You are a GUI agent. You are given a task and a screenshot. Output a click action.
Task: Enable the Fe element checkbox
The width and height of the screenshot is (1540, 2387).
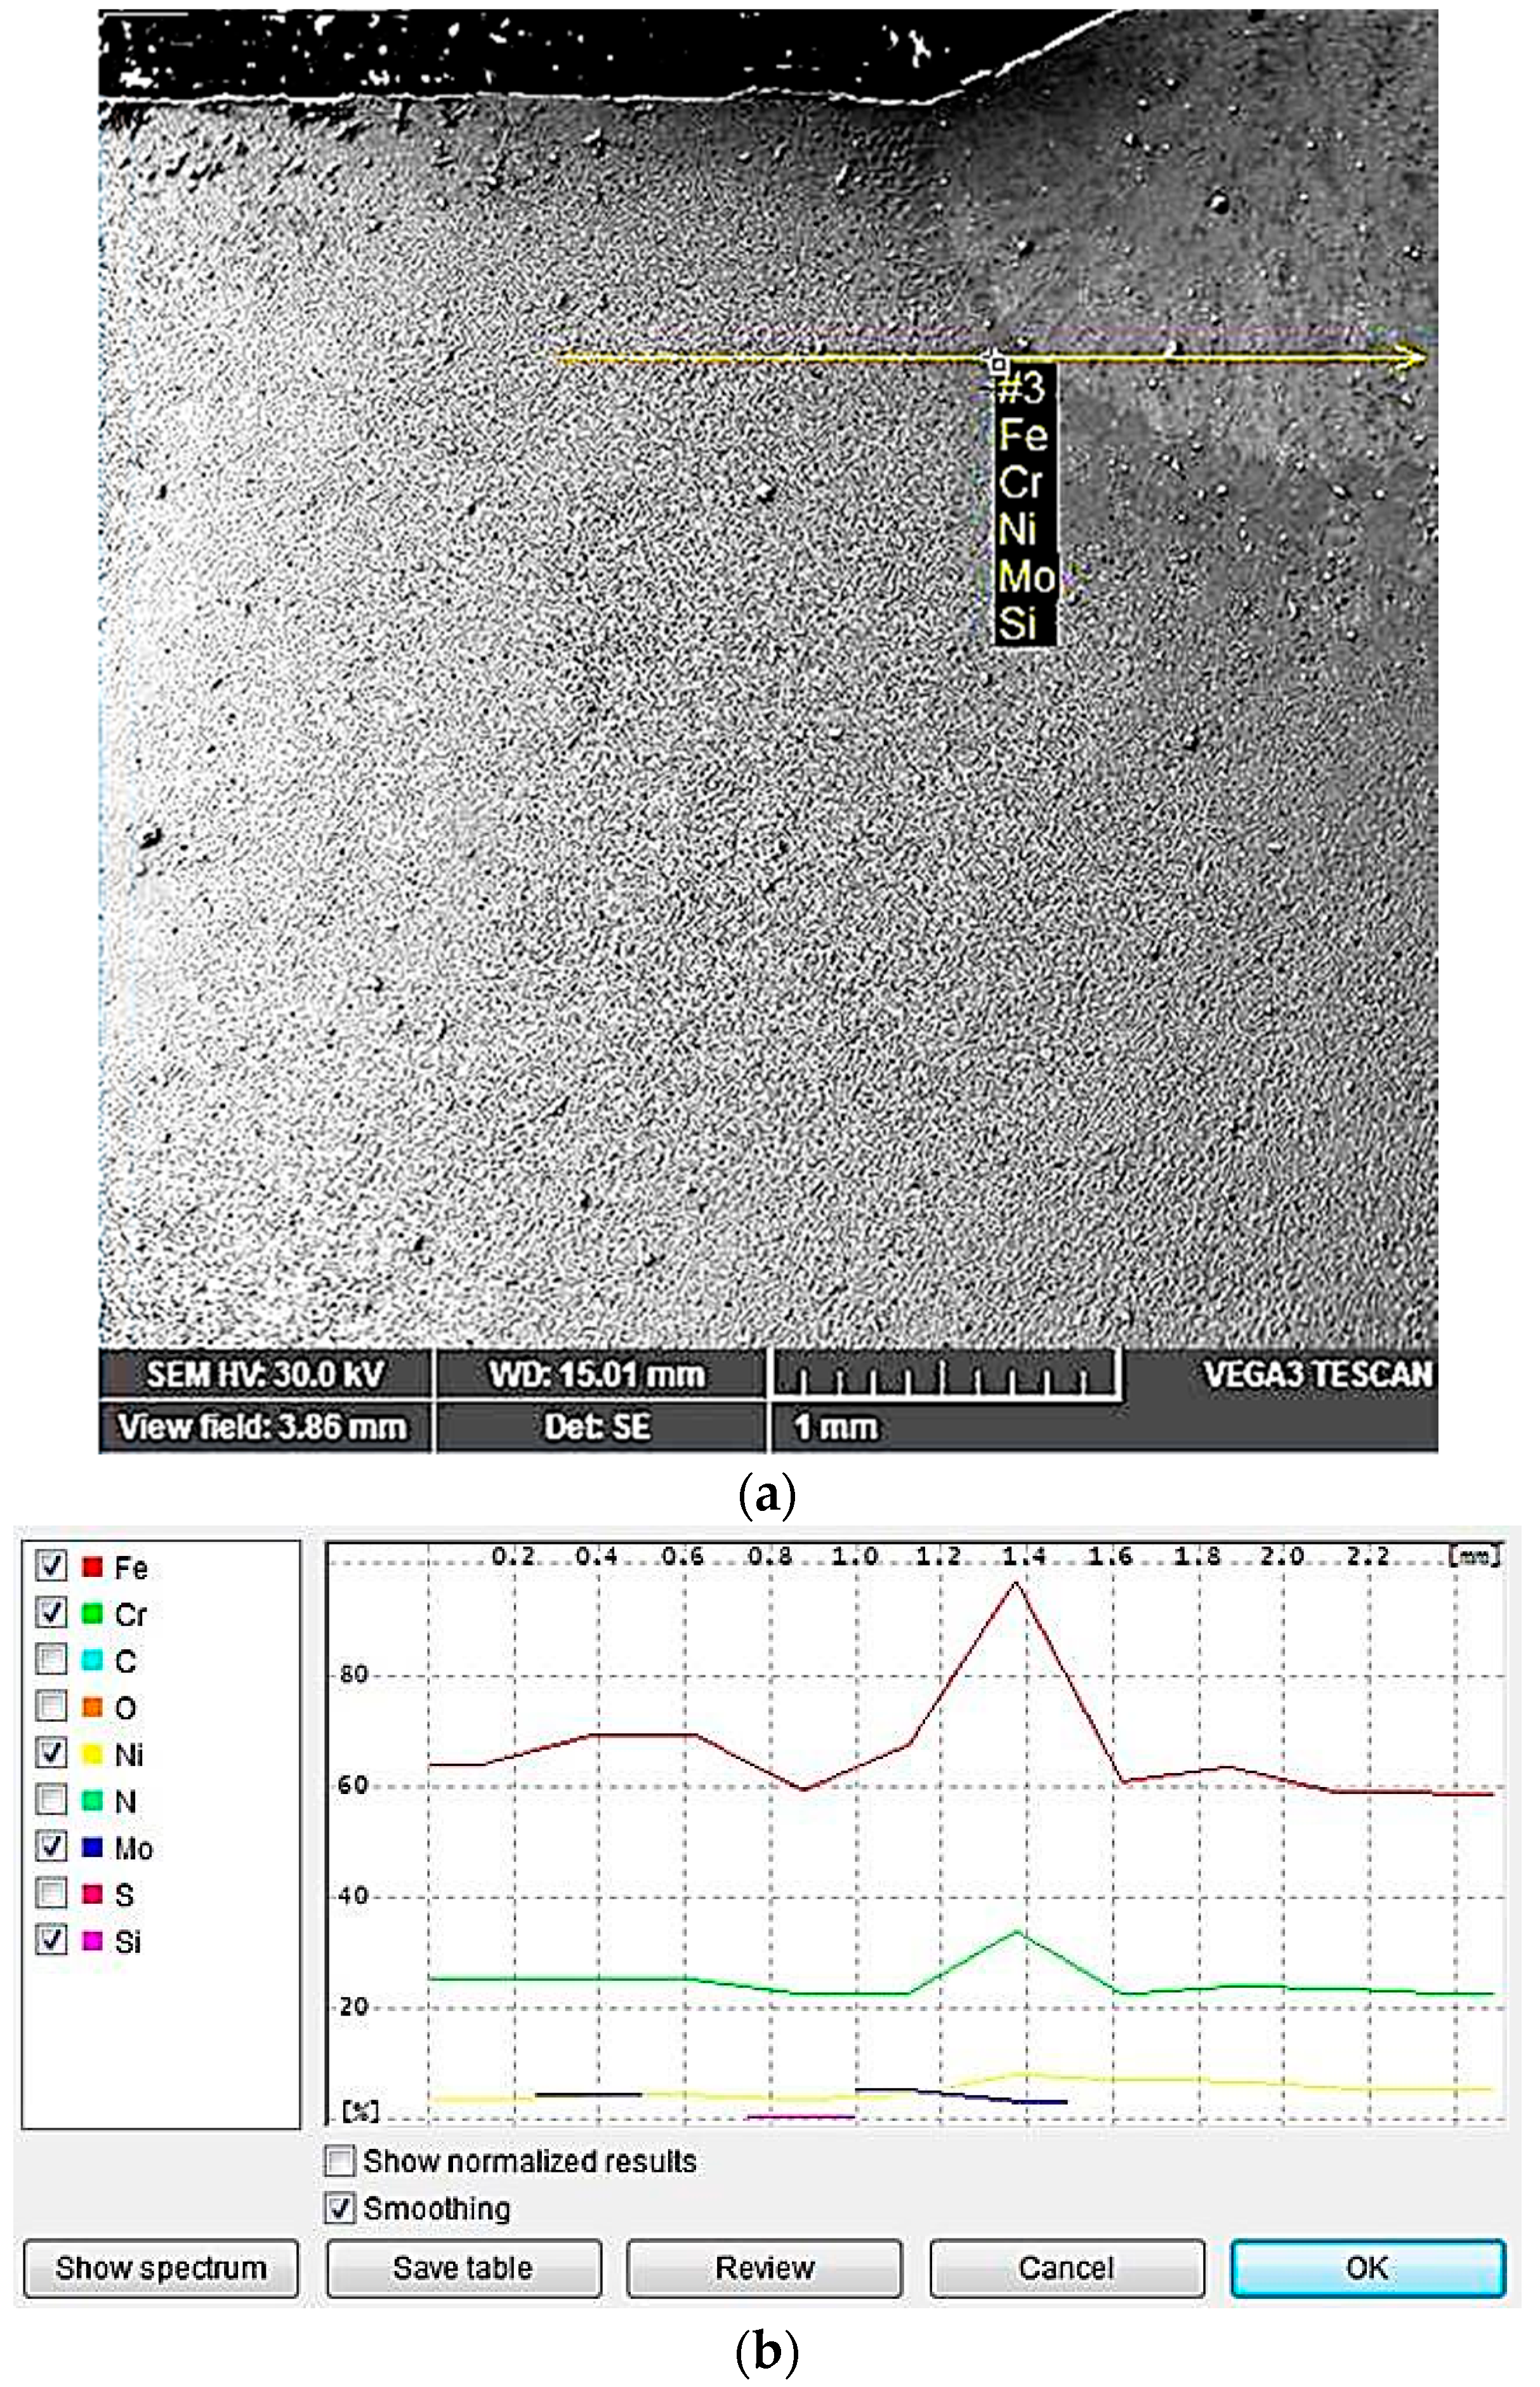point(52,1567)
